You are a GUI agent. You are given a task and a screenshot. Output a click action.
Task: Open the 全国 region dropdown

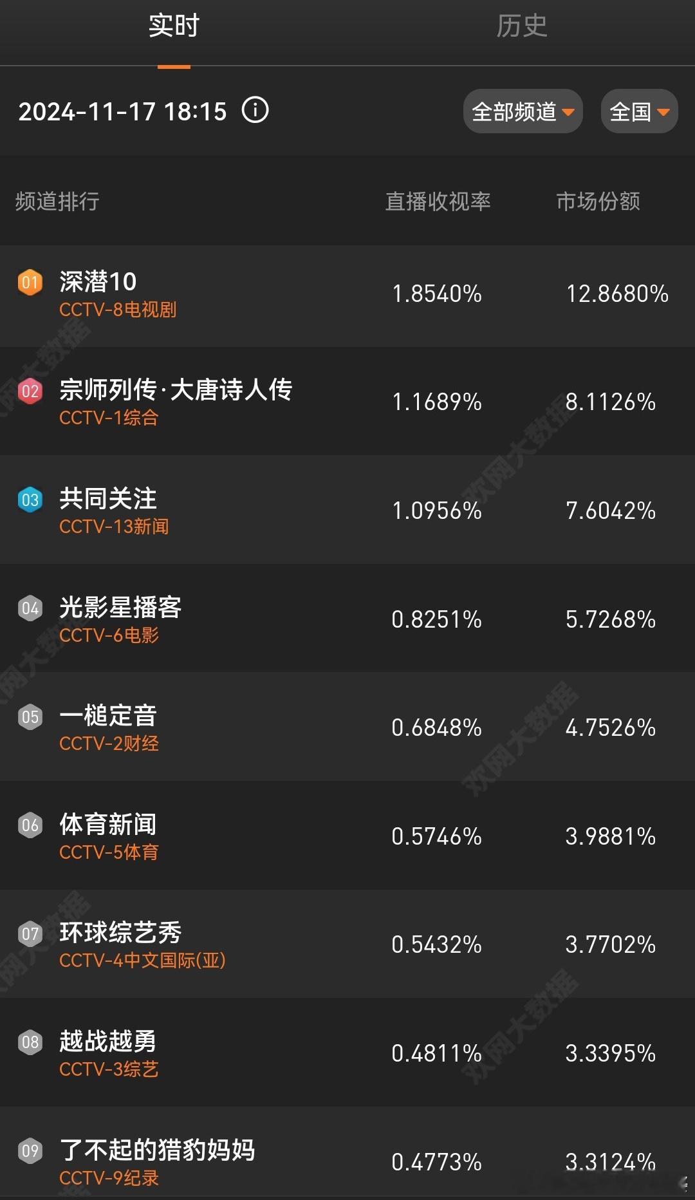(x=639, y=111)
